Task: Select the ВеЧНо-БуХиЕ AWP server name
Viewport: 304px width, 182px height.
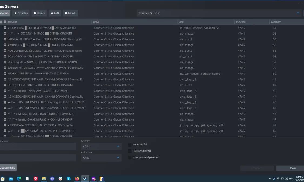Action: (38, 91)
